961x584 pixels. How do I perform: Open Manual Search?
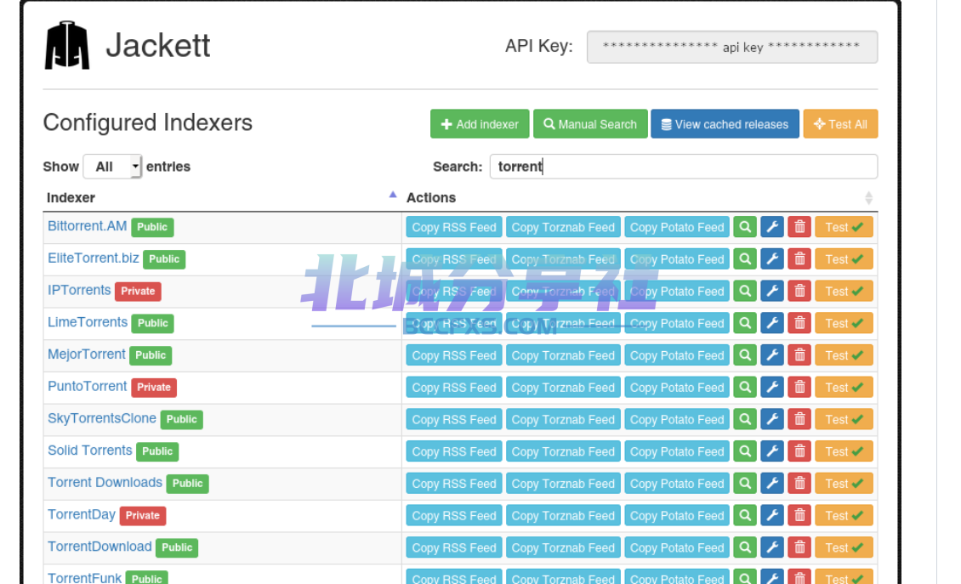pos(590,124)
